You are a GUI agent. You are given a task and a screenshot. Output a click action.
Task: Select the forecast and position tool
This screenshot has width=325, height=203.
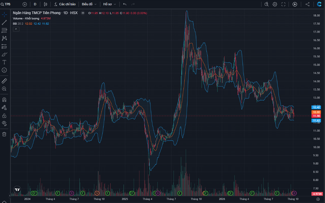[4, 46]
